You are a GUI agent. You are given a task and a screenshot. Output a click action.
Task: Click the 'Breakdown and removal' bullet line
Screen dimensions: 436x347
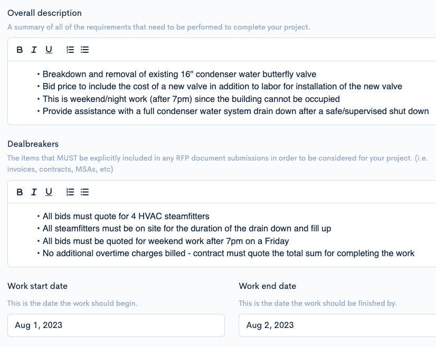click(179, 74)
